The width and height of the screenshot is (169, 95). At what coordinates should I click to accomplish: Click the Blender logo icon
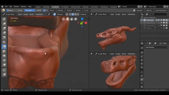coord(2,7)
